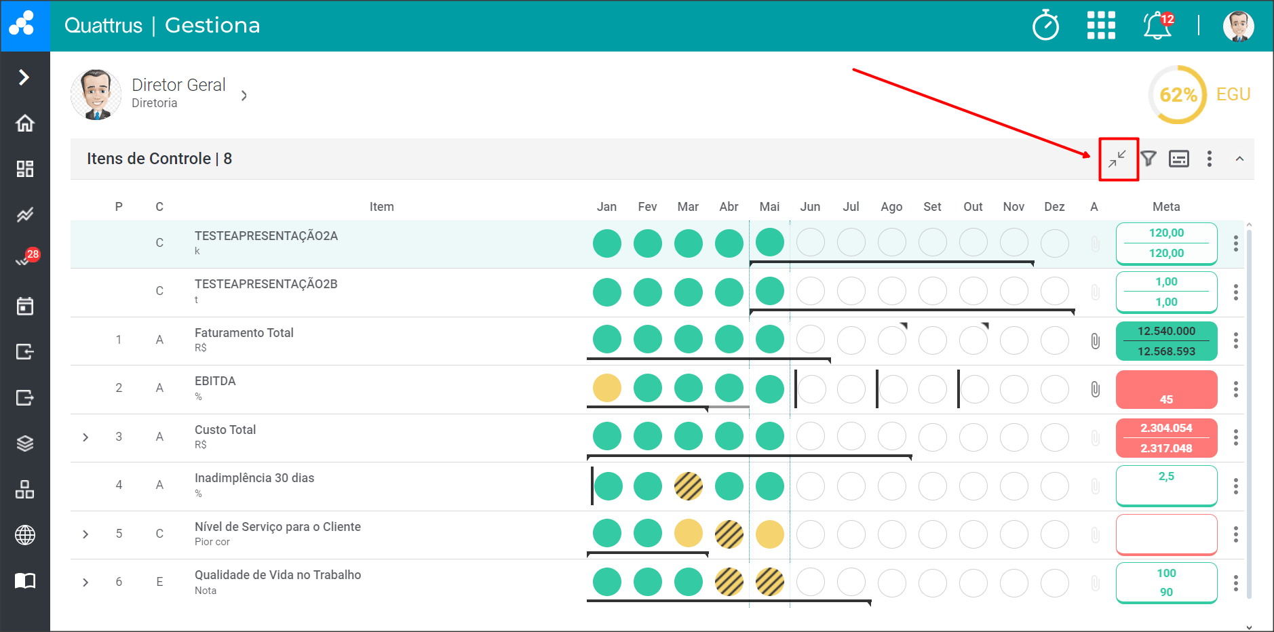Expand the left sidebar navigation

(24, 77)
